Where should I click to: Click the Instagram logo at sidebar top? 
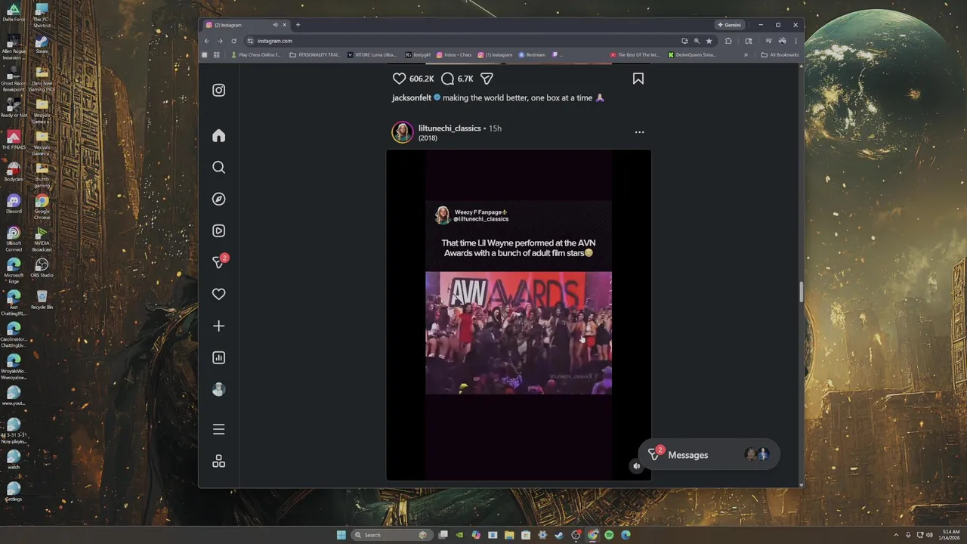coord(218,91)
